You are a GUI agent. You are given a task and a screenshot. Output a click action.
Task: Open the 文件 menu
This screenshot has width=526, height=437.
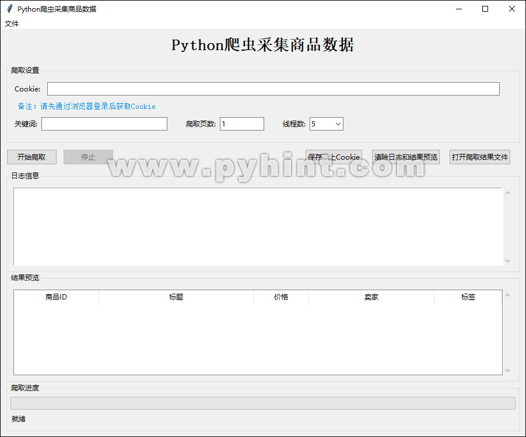(12, 23)
